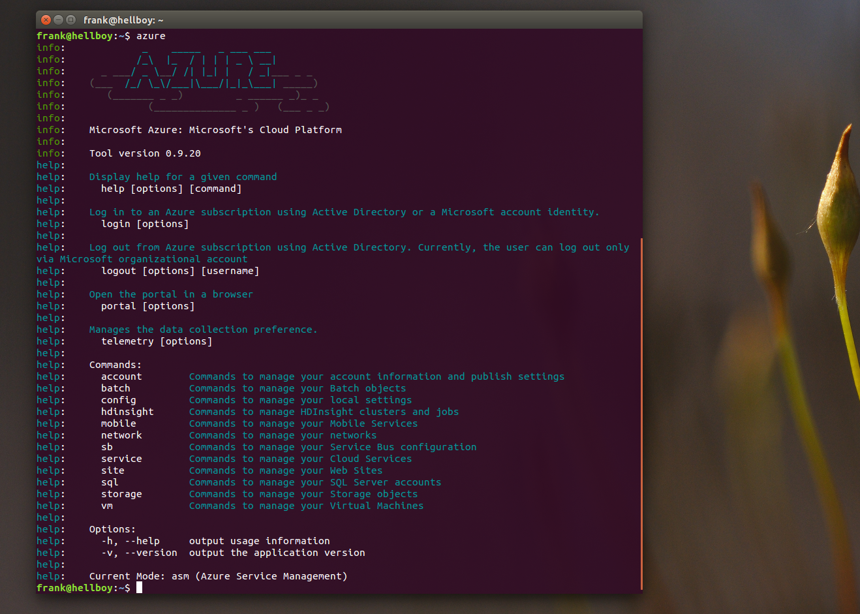Click the '-h, --help' option

click(x=131, y=541)
